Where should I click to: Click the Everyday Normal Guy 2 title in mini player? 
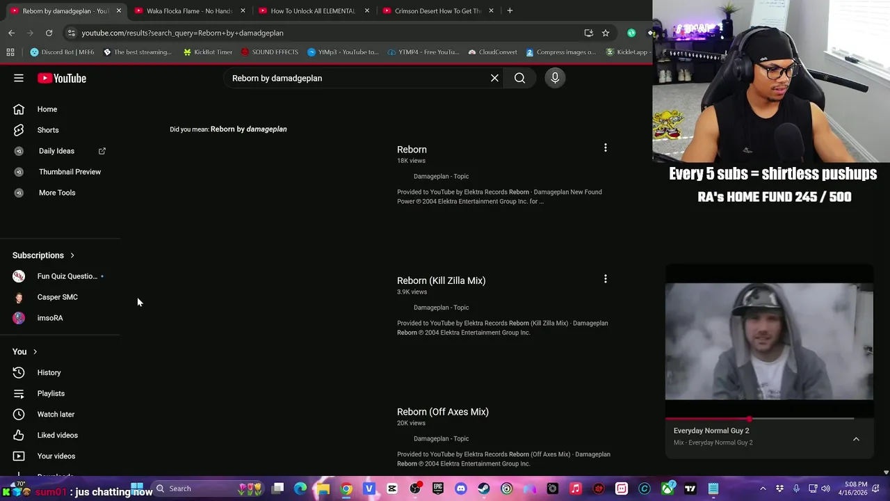tap(711, 431)
